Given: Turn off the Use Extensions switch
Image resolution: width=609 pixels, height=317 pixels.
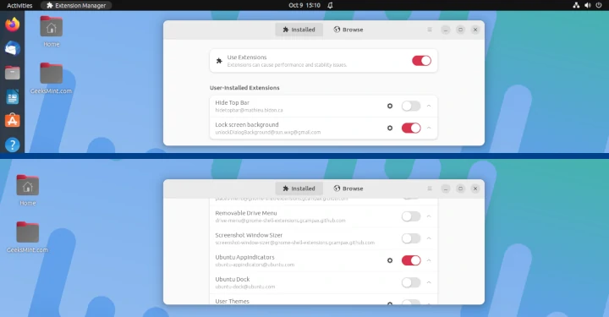Looking at the screenshot, I should pos(421,61).
